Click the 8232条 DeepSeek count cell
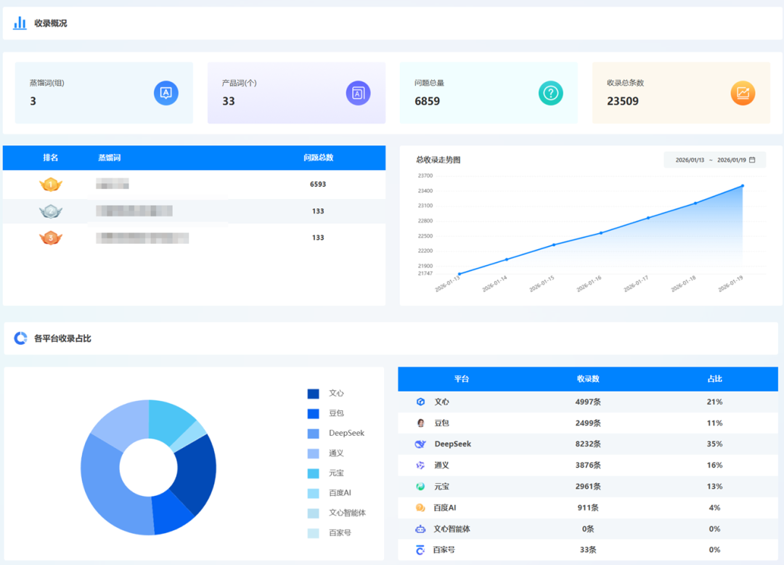 coord(588,444)
